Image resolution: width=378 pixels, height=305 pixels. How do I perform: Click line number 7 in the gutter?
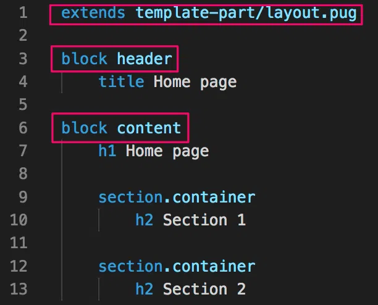pyautogui.click(x=23, y=151)
